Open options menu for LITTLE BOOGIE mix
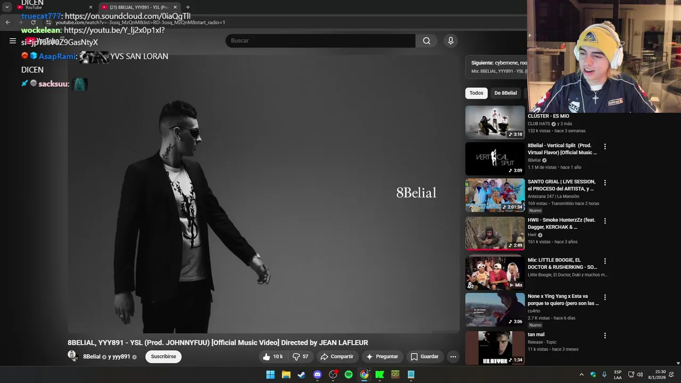The height and width of the screenshot is (383, 681). [604, 261]
